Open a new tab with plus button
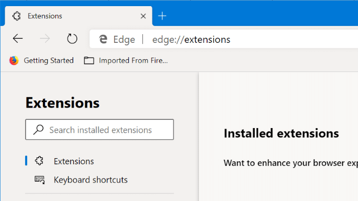This screenshot has width=358, height=201. 162,16
